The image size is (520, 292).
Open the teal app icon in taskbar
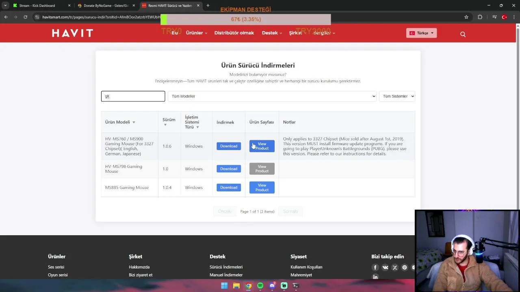pos(284,286)
